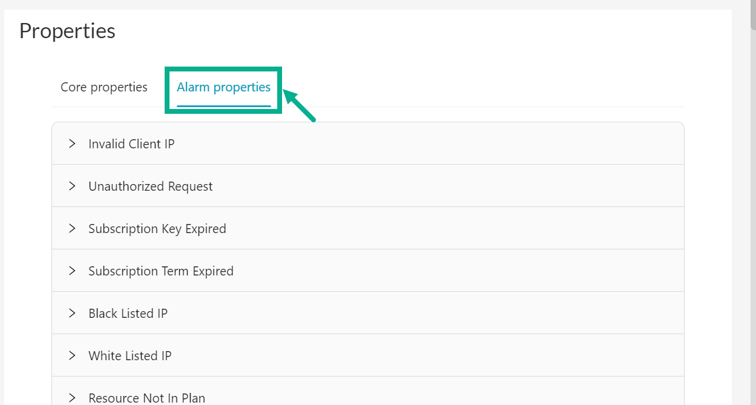Click the chevron next to Subscription Key Expired

[72, 228]
